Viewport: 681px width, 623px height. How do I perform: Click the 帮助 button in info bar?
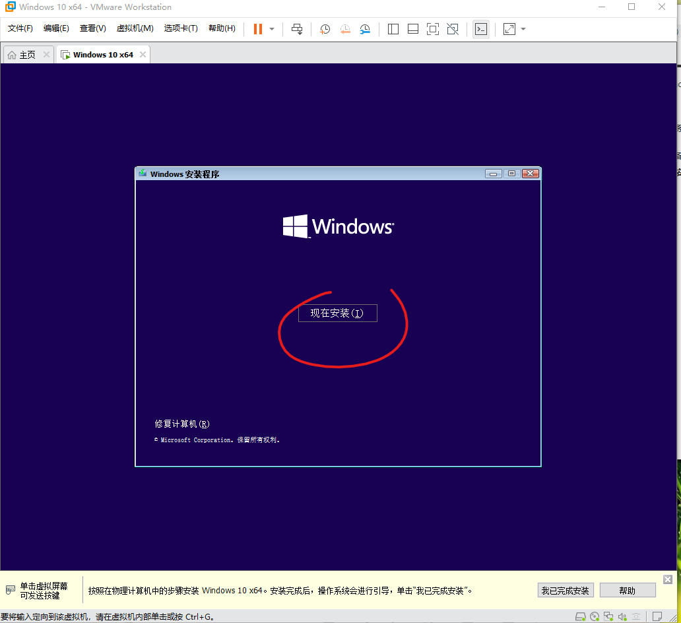pos(627,591)
